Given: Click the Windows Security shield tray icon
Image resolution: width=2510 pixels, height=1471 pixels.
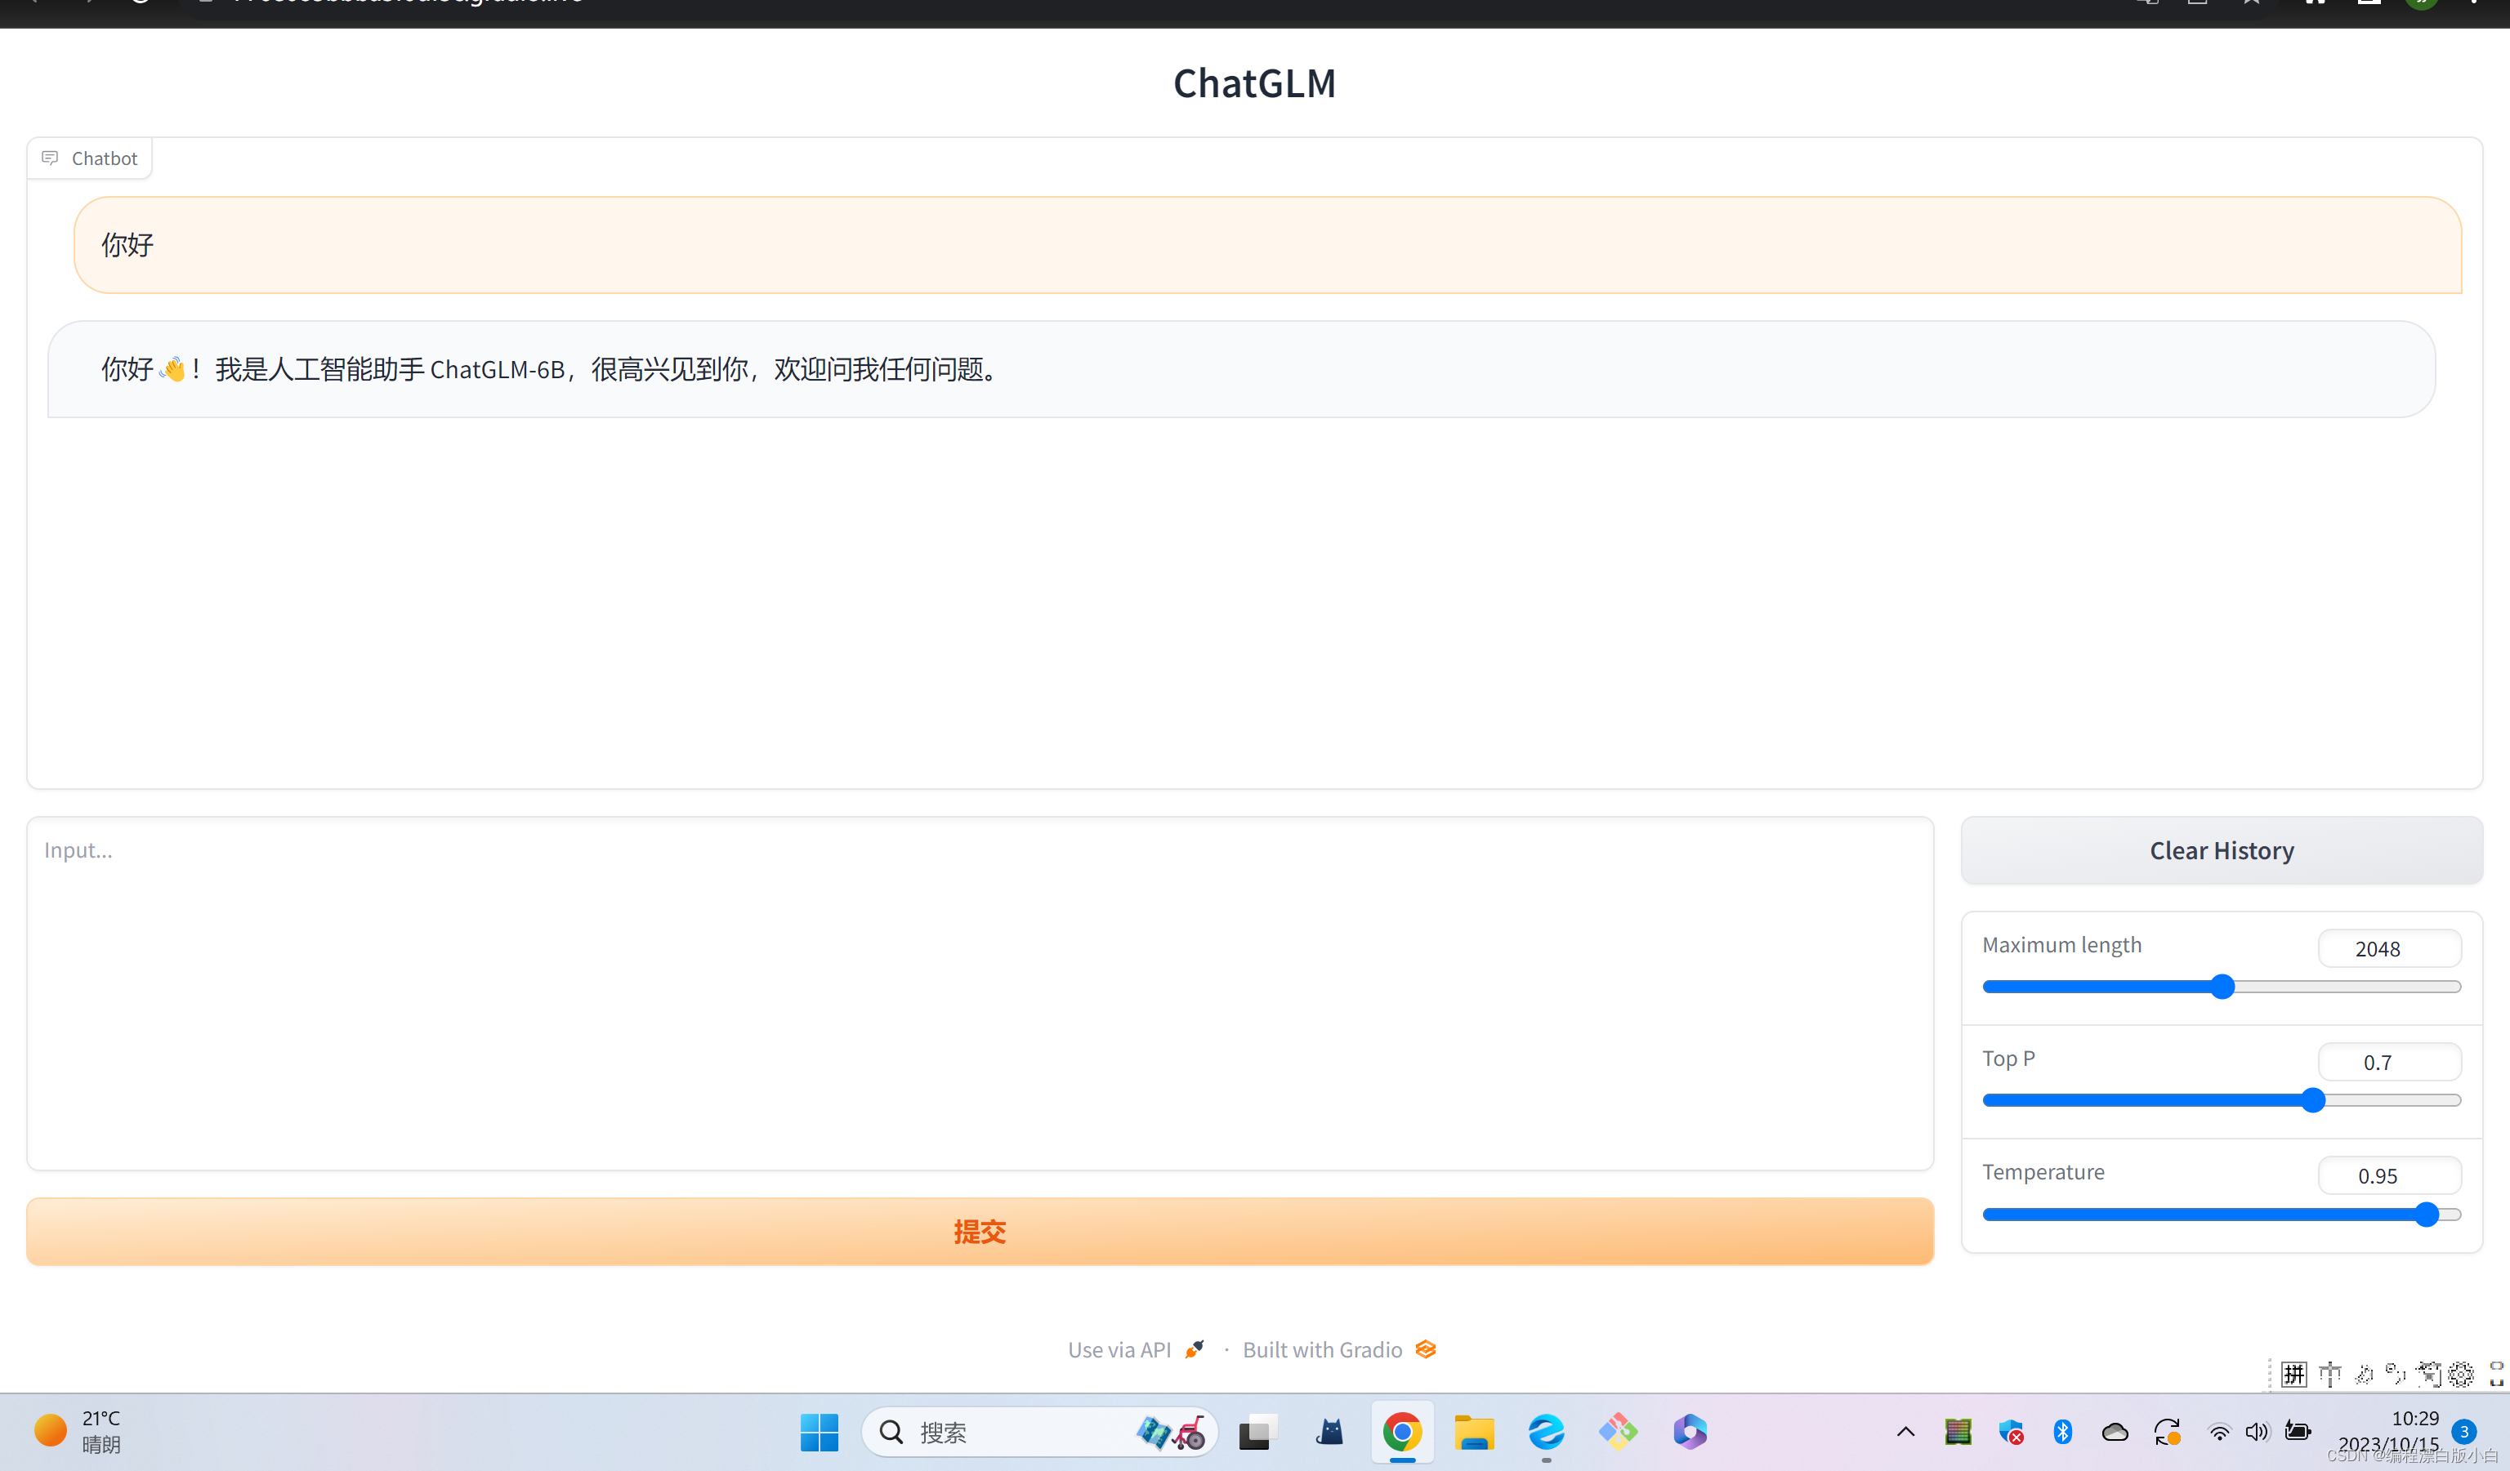Looking at the screenshot, I should (x=2010, y=1432).
